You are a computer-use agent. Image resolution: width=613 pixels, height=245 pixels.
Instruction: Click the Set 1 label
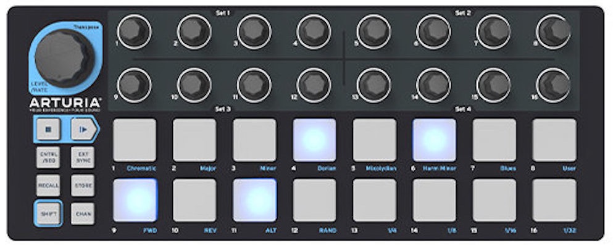(x=222, y=13)
